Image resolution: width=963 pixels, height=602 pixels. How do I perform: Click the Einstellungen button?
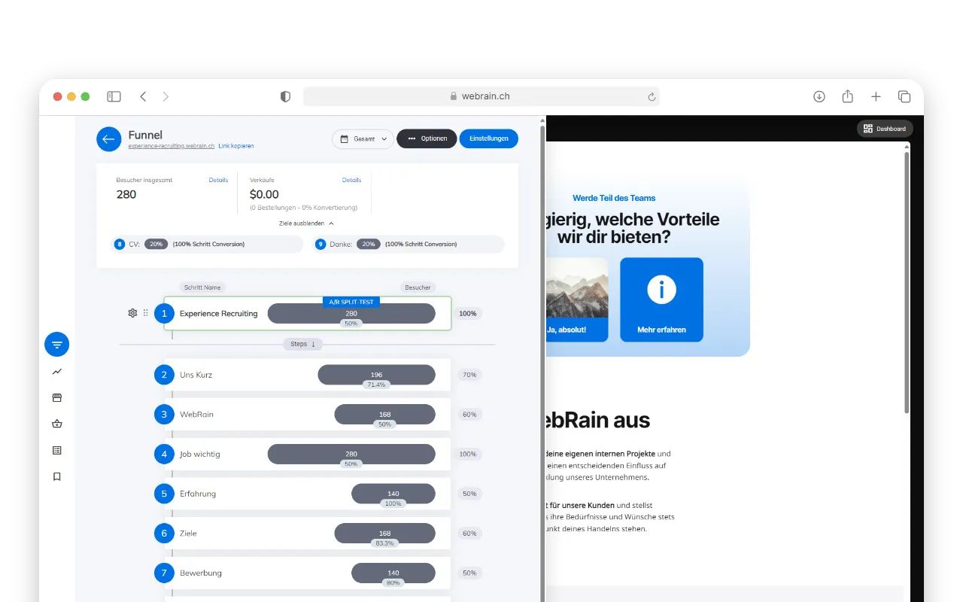(488, 138)
